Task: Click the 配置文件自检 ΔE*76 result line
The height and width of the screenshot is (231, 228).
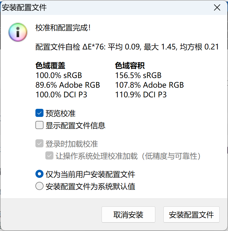Action: 127,47
